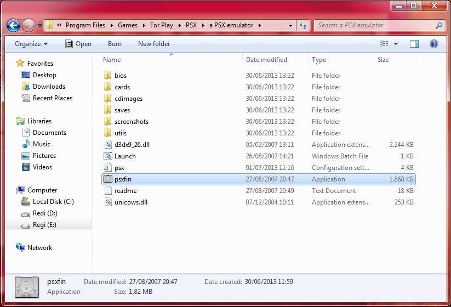Click New folder in the toolbar
This screenshot has width=451, height=307.
point(154,44)
